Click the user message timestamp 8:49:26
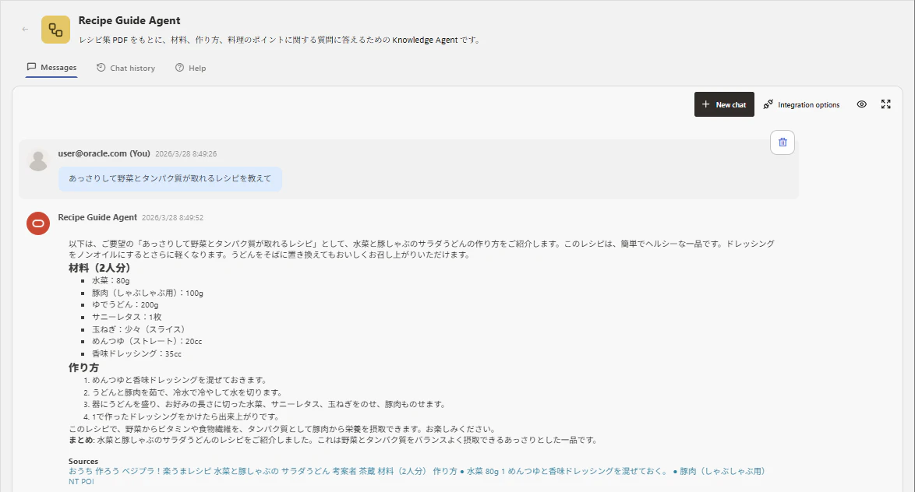Image resolution: width=915 pixels, height=492 pixels. coord(186,154)
